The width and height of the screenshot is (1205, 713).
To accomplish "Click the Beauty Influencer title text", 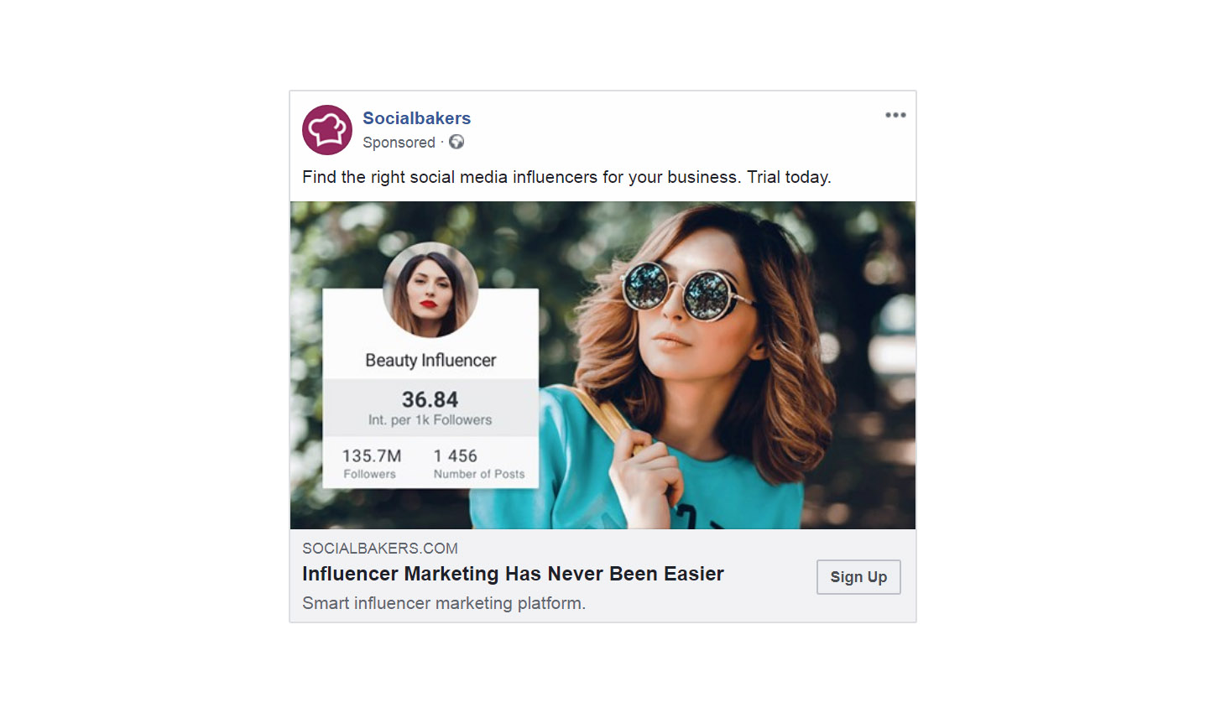I will click(430, 360).
